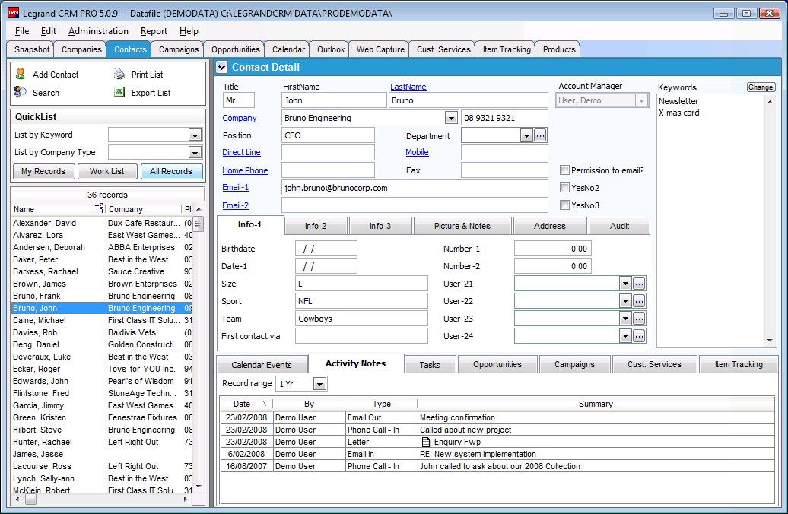Expand the User-24 dropdown
Viewport: 788px width, 514px height.
(625, 336)
